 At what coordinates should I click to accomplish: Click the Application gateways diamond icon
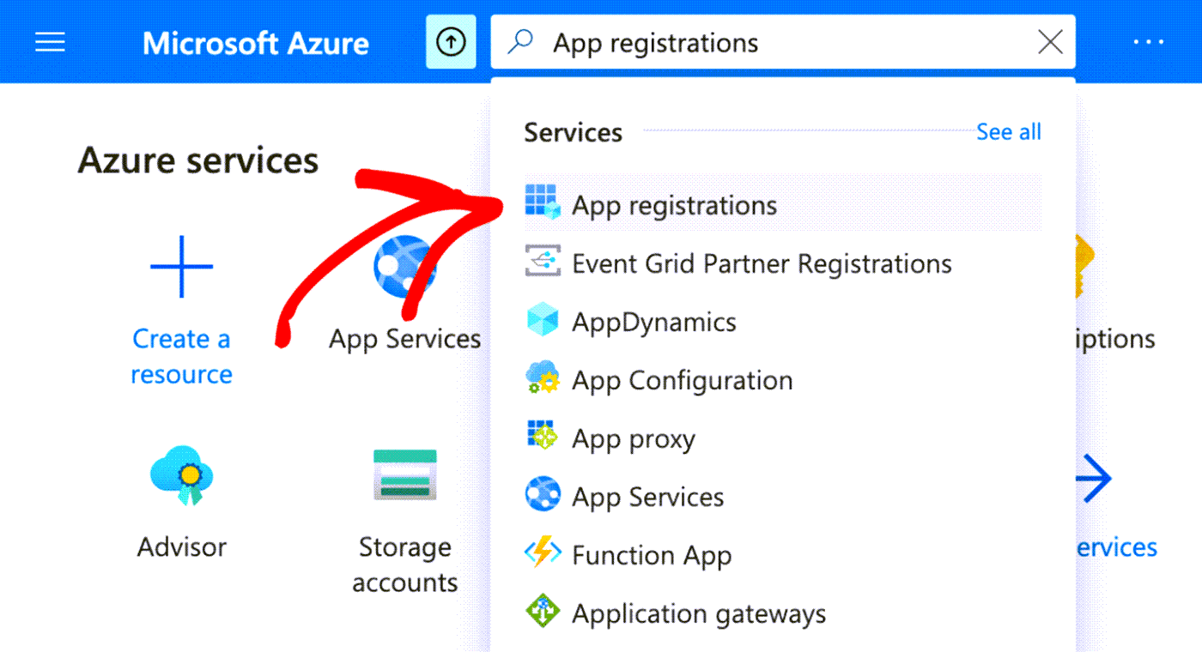(x=543, y=613)
